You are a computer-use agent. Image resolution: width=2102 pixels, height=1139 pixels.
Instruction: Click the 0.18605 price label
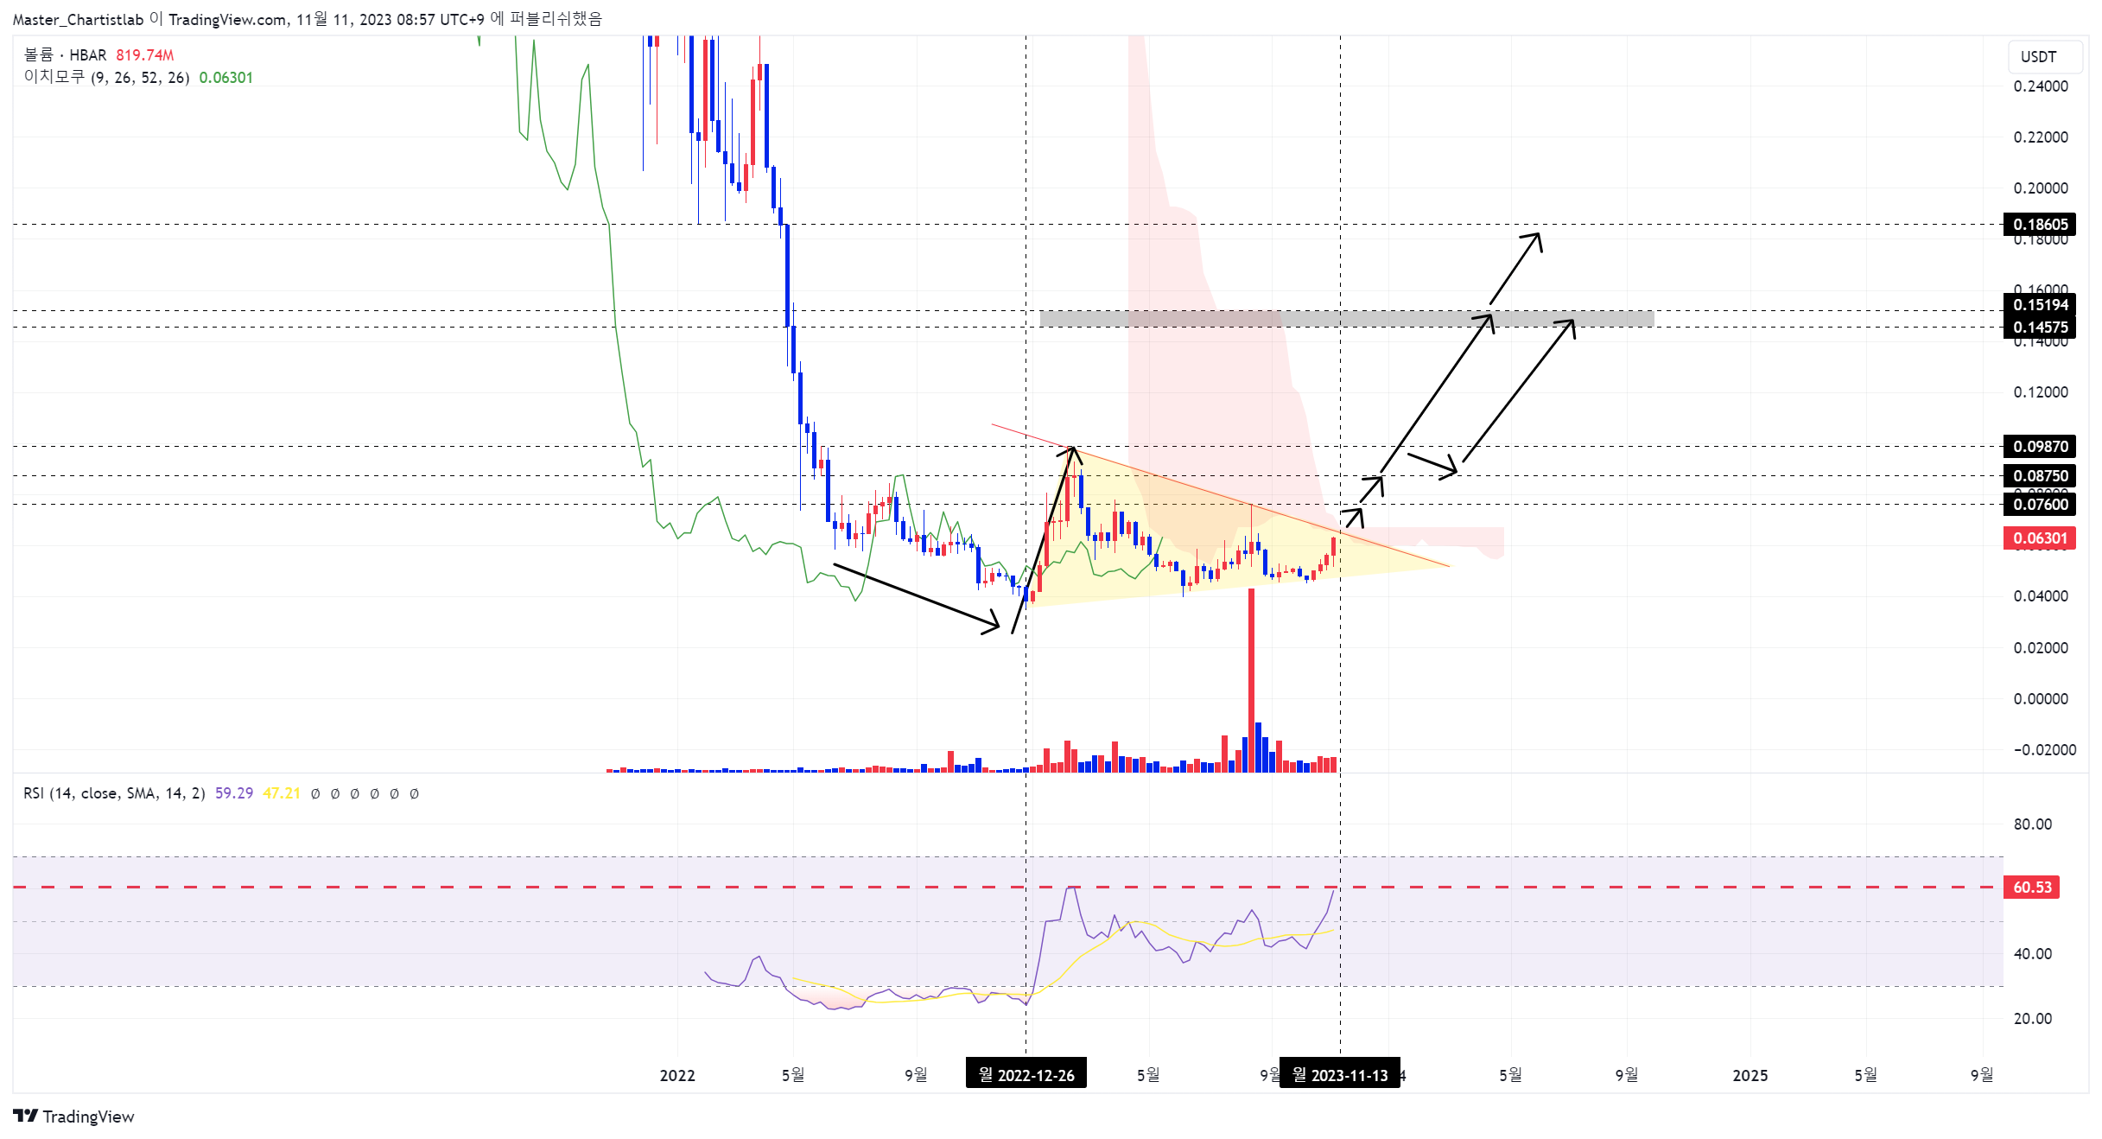(x=2040, y=224)
